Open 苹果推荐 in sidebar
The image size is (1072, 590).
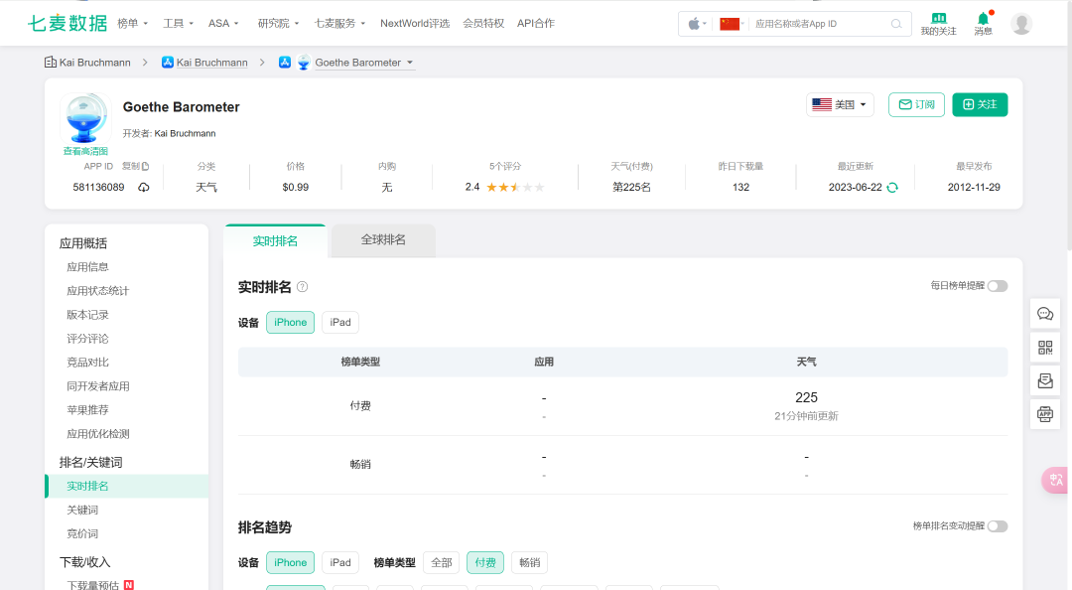87,410
